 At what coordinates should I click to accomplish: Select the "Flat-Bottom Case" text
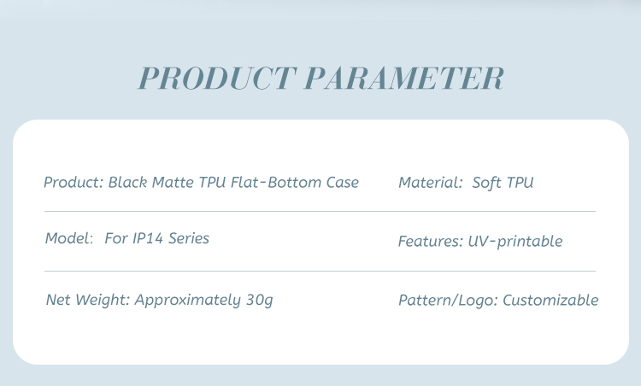(x=295, y=183)
